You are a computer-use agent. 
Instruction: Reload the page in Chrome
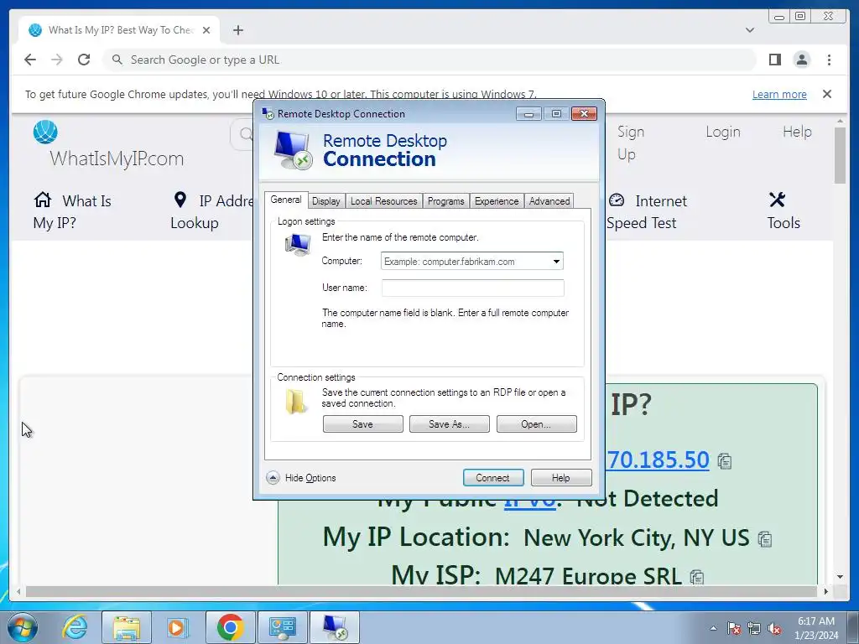click(84, 60)
